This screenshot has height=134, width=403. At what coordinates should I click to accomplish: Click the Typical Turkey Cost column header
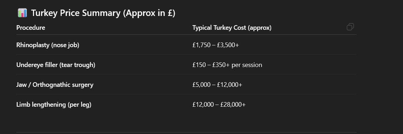pyautogui.click(x=232, y=28)
